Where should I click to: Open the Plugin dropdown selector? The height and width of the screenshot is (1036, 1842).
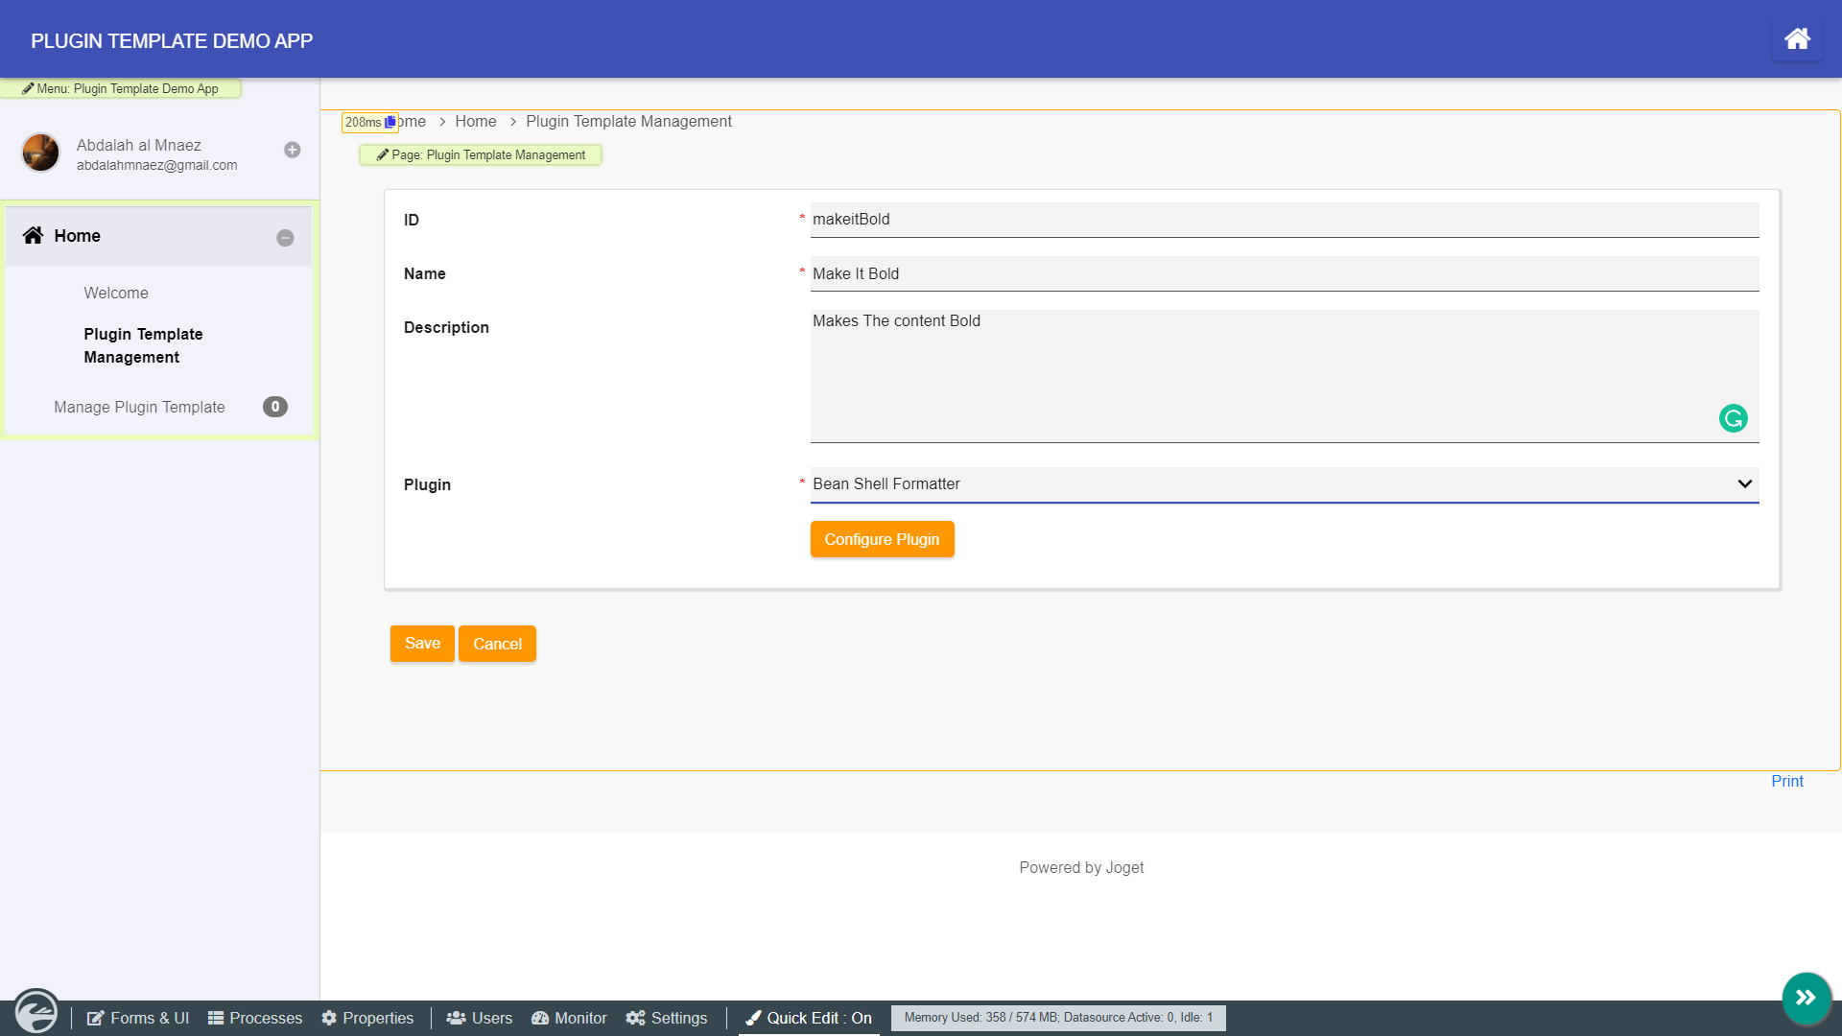1284,484
